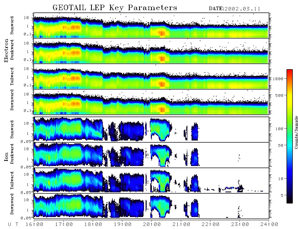This screenshot has width=298, height=229.
Task: Click the DATE:2002.03.11 label
Action: click(x=235, y=9)
